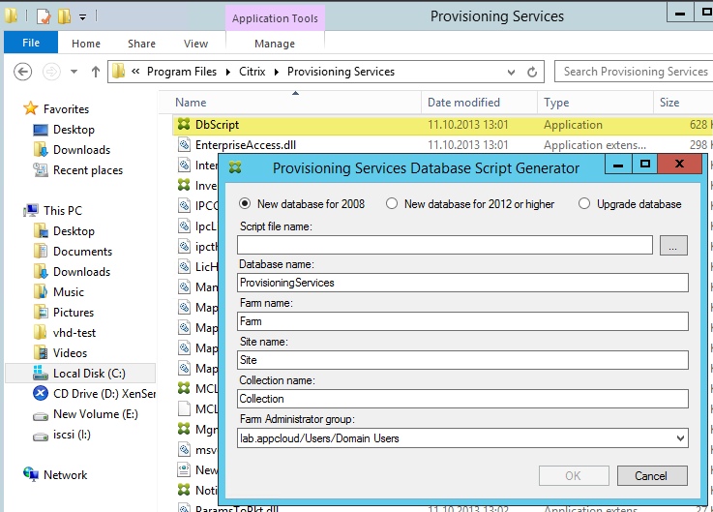Screen dimensions: 713x512
Task: Click Cancel in the Script Generator dialog
Action: [x=652, y=475]
